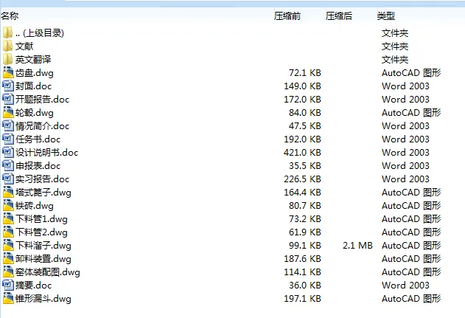Click the AutoCAD icon of 卸料装置.dwg
This screenshot has width=465, height=318.
point(8,259)
